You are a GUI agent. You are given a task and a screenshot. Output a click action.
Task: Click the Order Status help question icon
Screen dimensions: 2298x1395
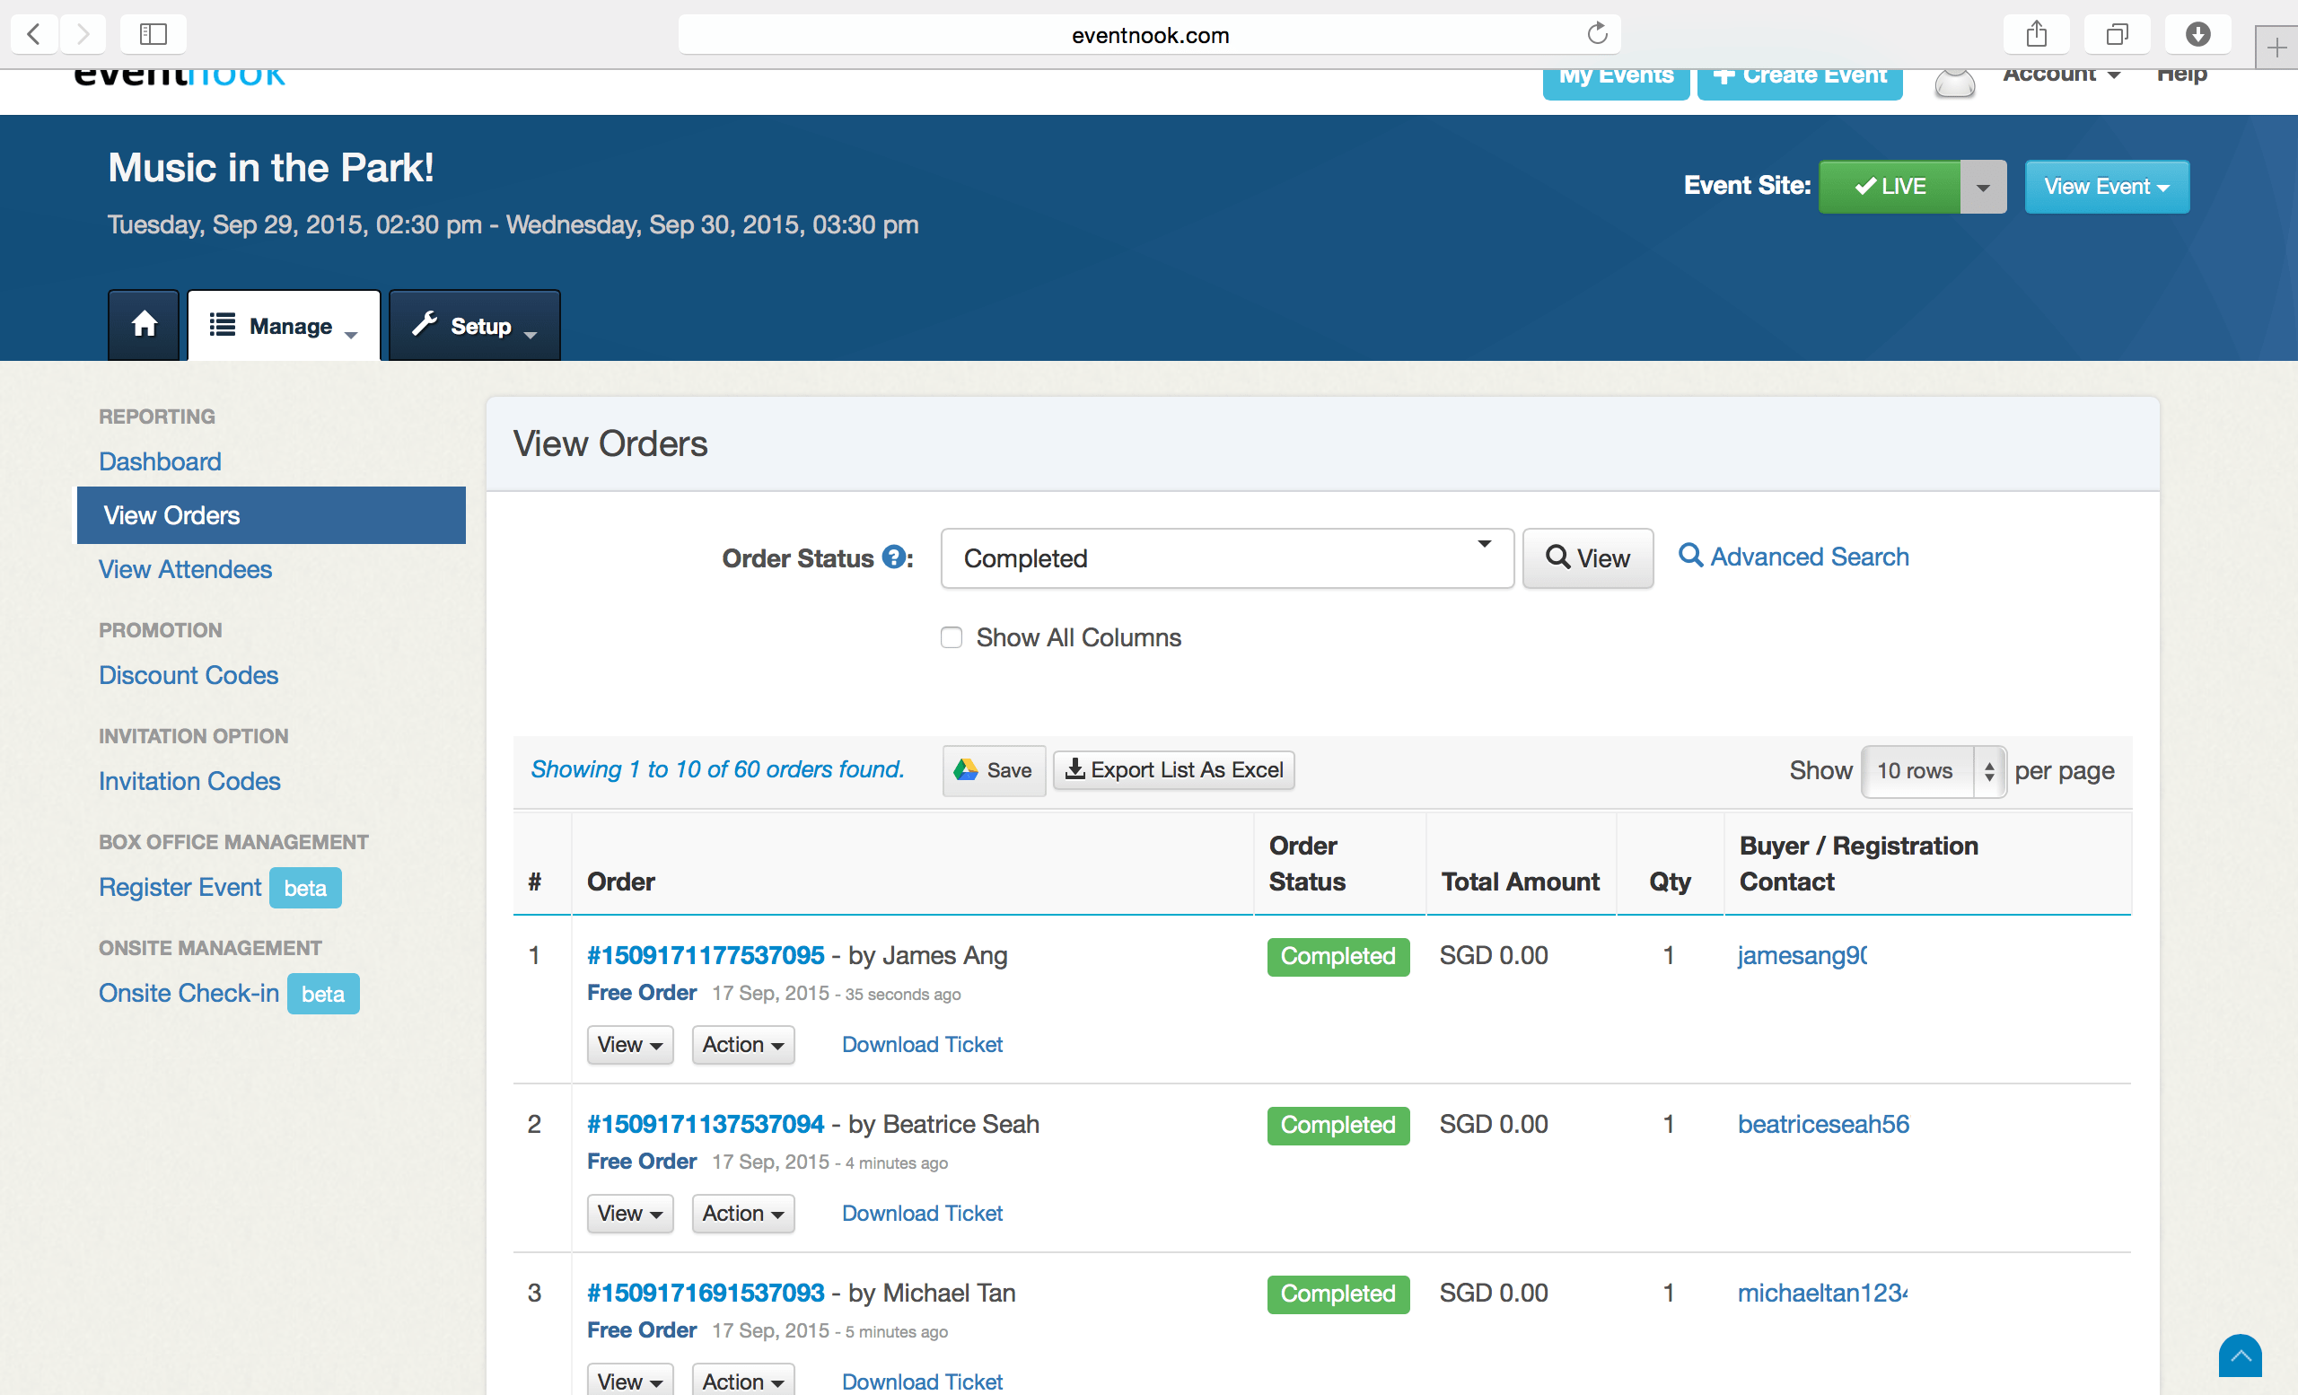pyautogui.click(x=893, y=557)
